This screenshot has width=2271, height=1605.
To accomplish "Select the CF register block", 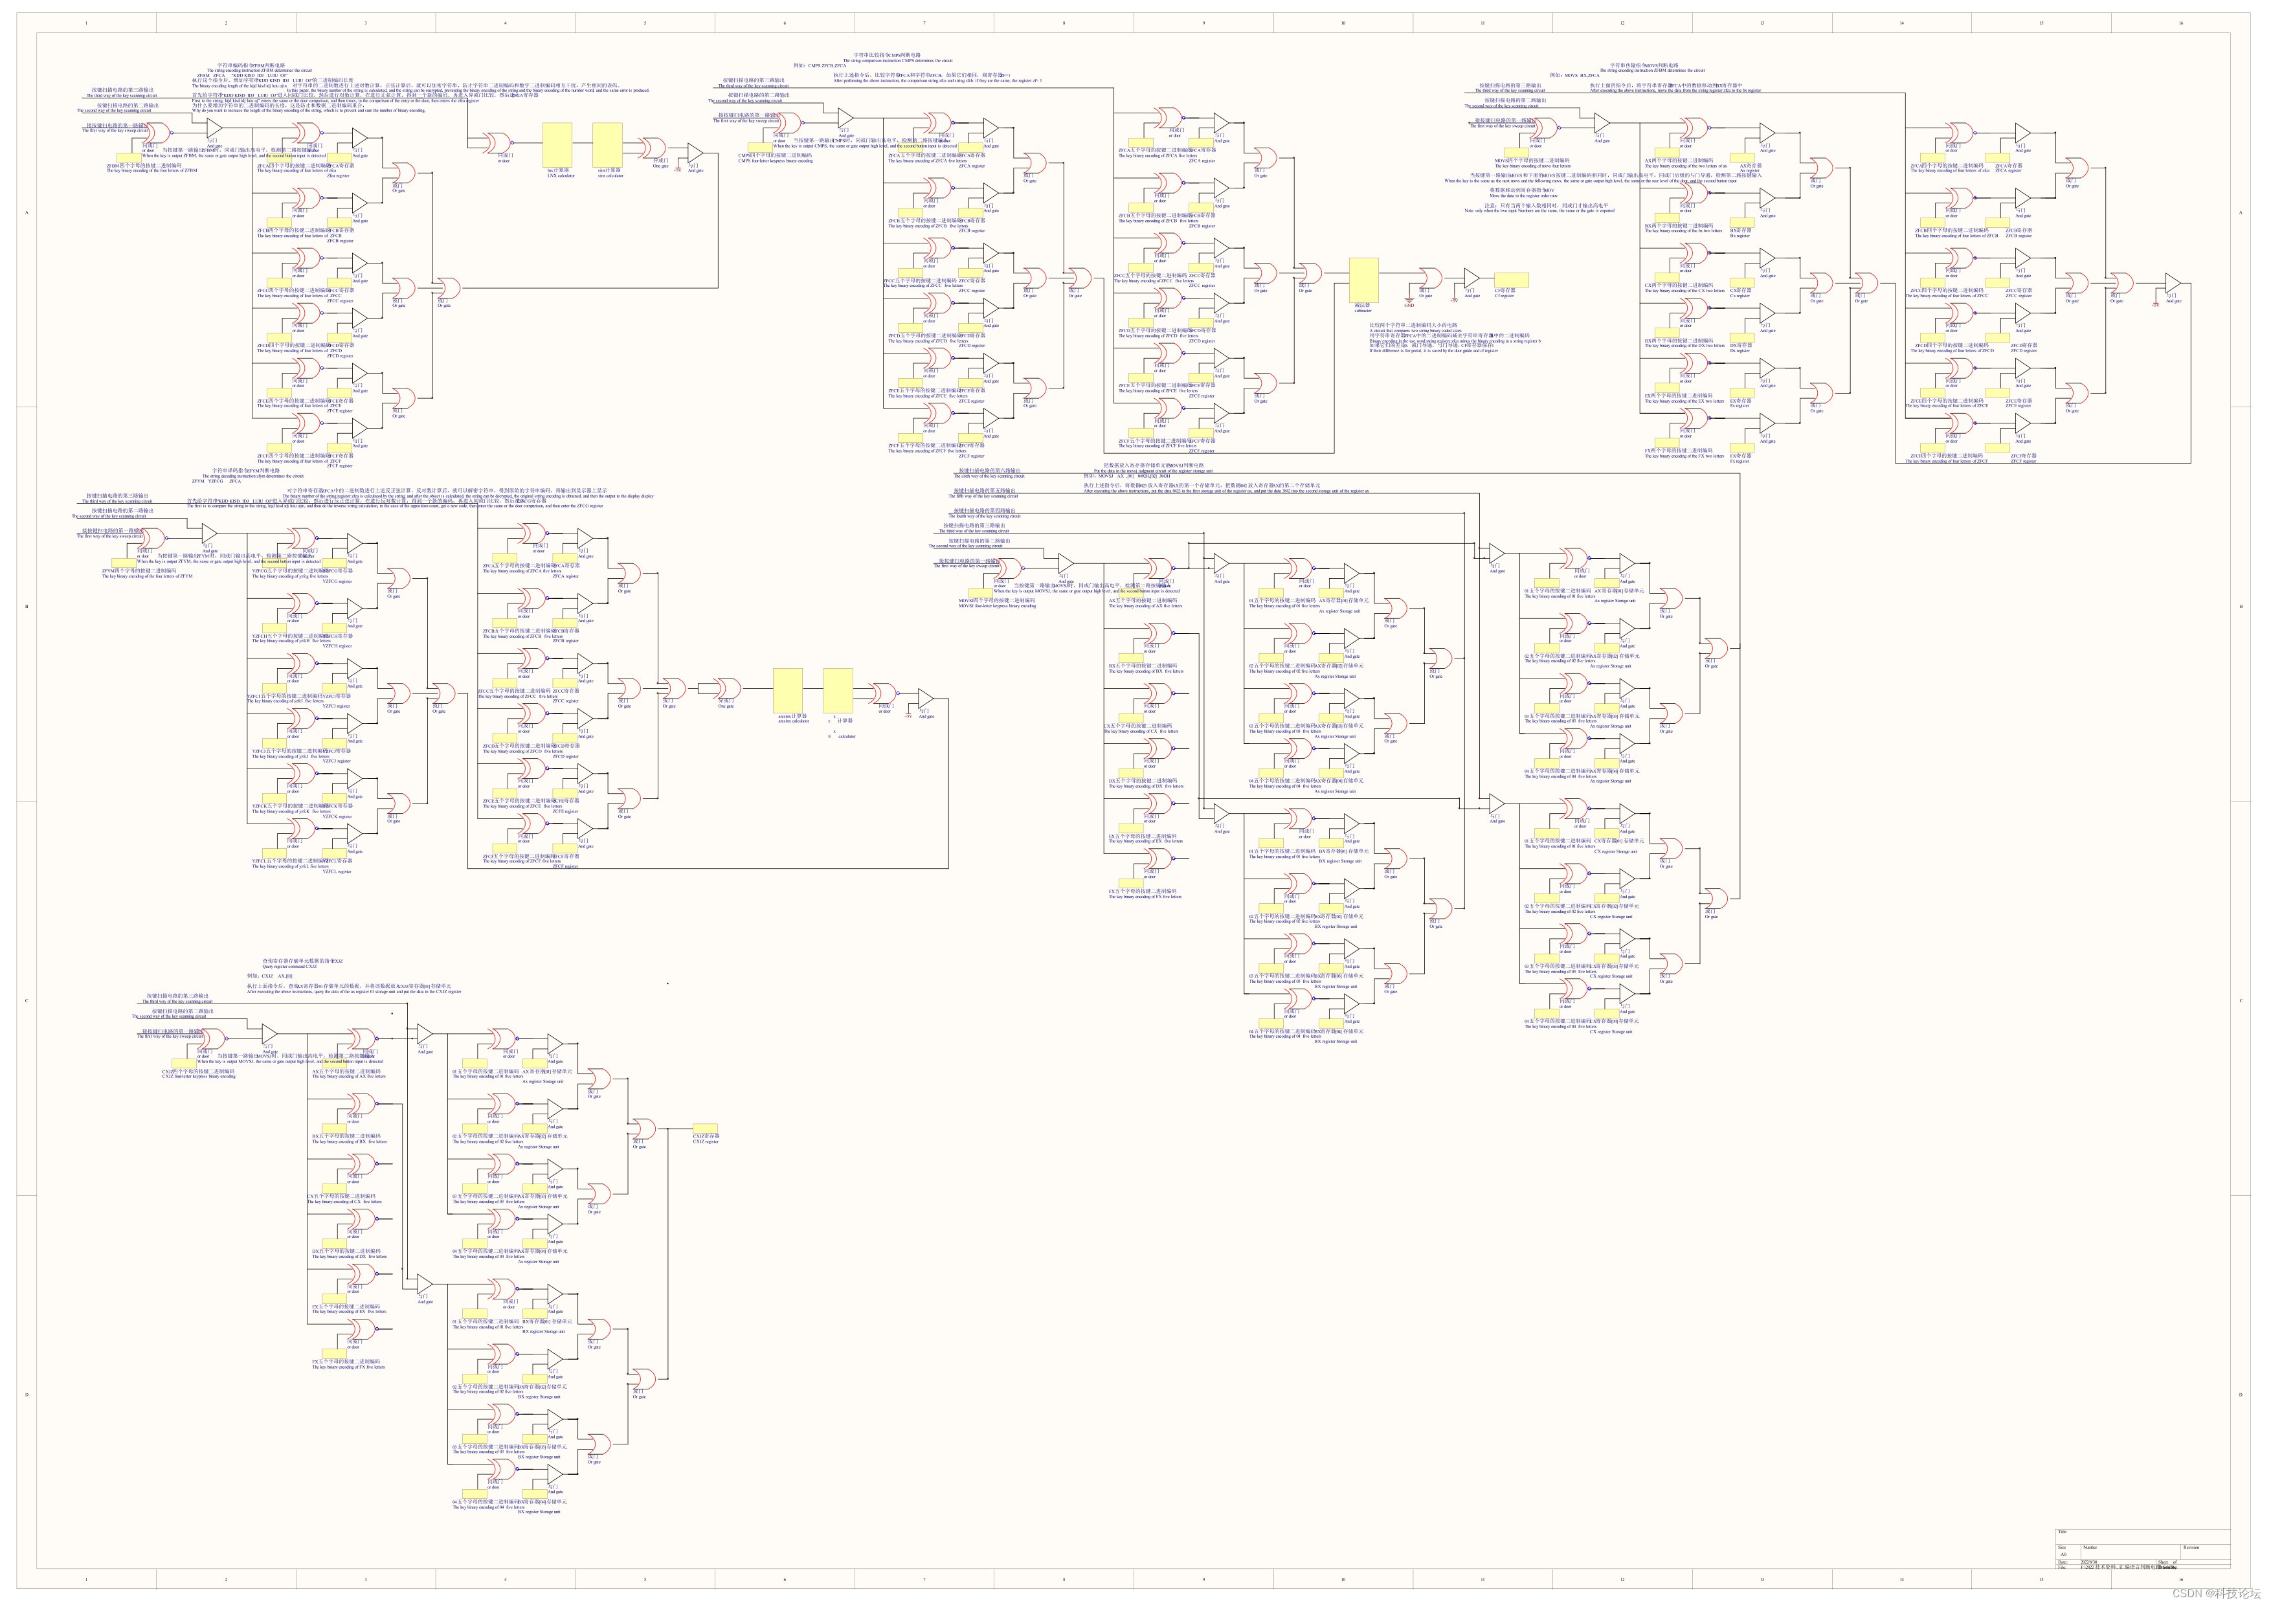I will [1510, 281].
